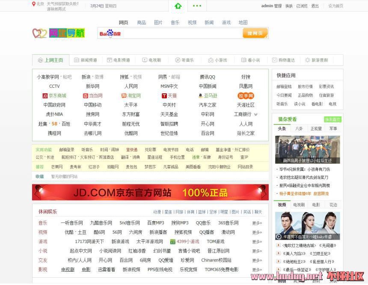Open the 站长之家 link
Image resolution: width=368 pixels, height=285 pixels.
pos(246,134)
